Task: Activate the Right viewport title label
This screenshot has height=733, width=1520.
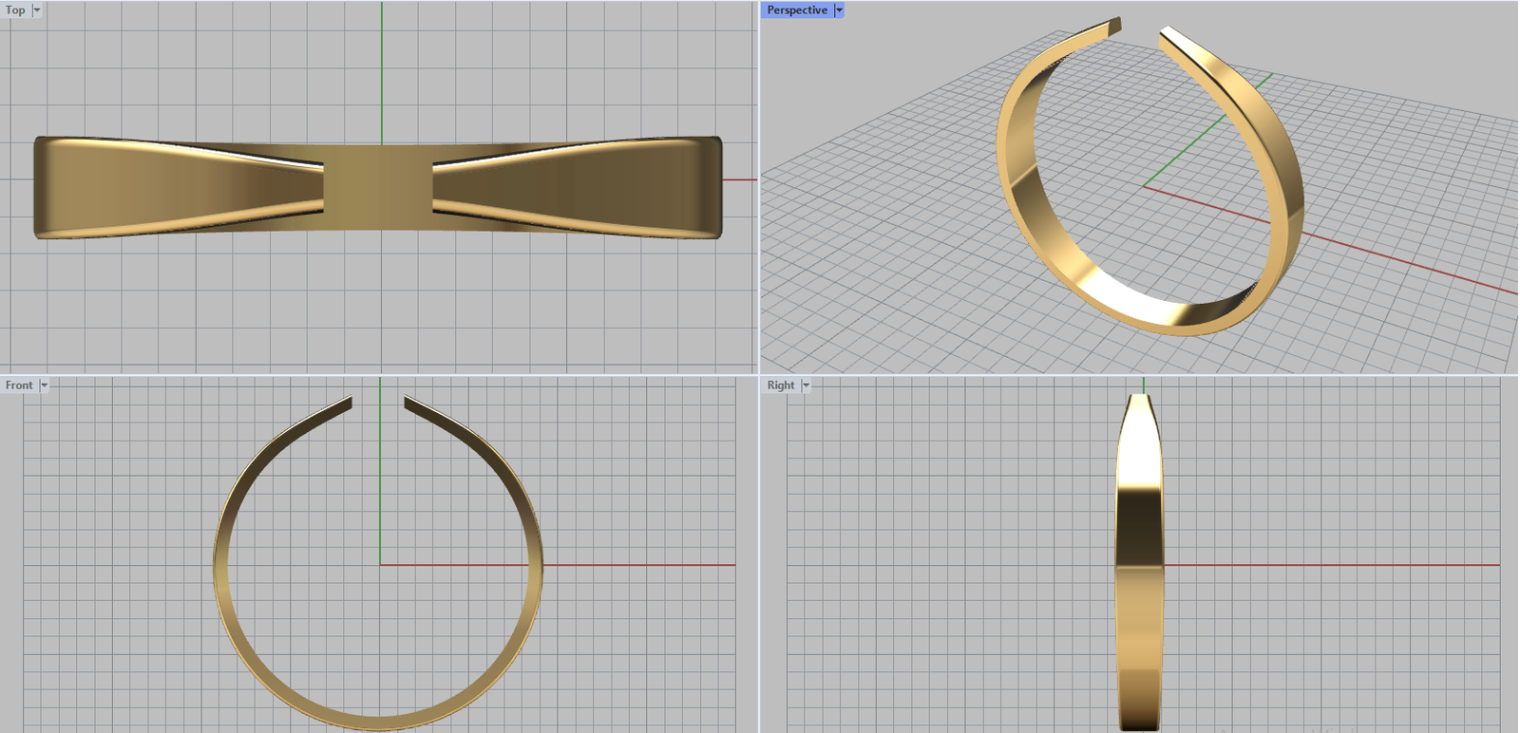Action: click(780, 385)
